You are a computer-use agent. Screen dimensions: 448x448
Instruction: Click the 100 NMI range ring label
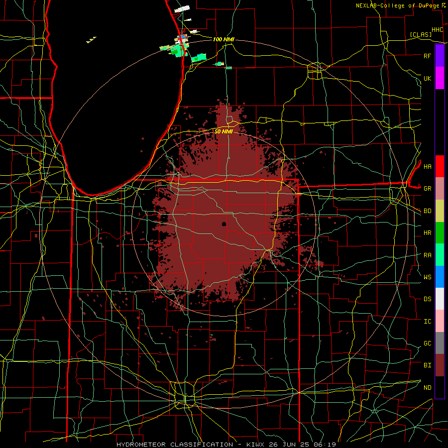click(x=224, y=39)
